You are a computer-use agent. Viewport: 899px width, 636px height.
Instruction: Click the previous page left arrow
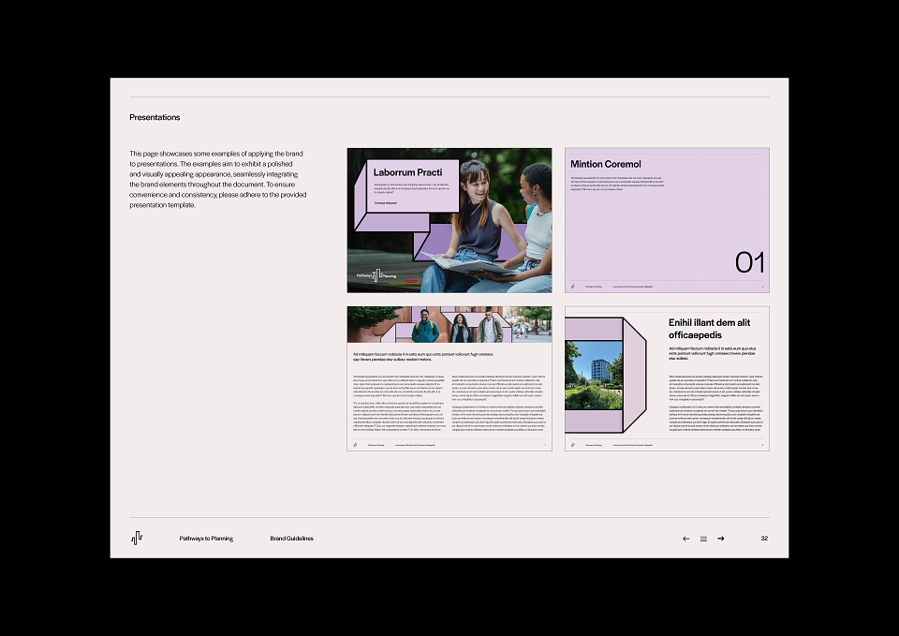[x=685, y=539]
